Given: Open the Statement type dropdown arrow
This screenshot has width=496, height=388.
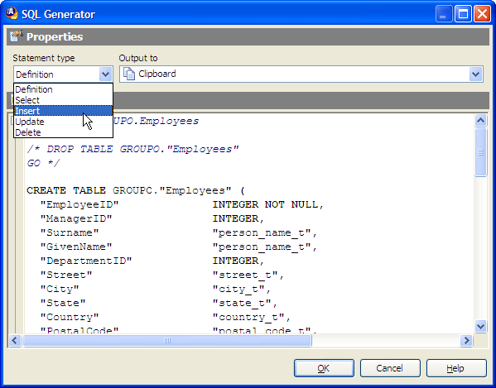Looking at the screenshot, I should pos(105,74).
